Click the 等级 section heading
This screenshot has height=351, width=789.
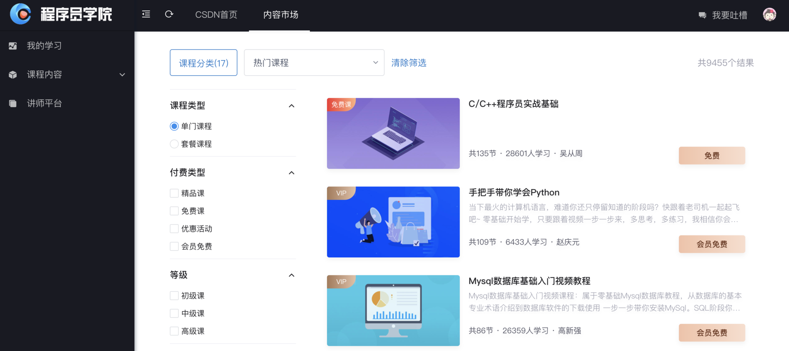click(179, 275)
